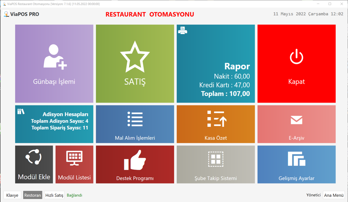The height and width of the screenshot is (202, 348).
Task: Click the Modül Listesi label
Action: (74, 177)
